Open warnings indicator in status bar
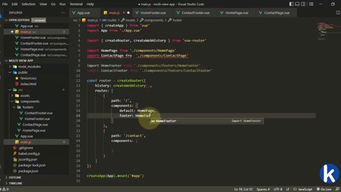This screenshot has width=341, height=192. click(5, 189)
